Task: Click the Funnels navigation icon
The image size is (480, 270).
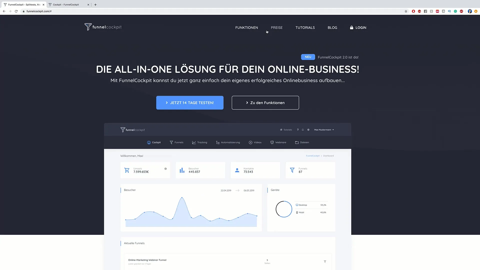Action: click(x=172, y=142)
